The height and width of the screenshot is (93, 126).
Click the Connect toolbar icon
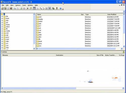tap(2, 8)
